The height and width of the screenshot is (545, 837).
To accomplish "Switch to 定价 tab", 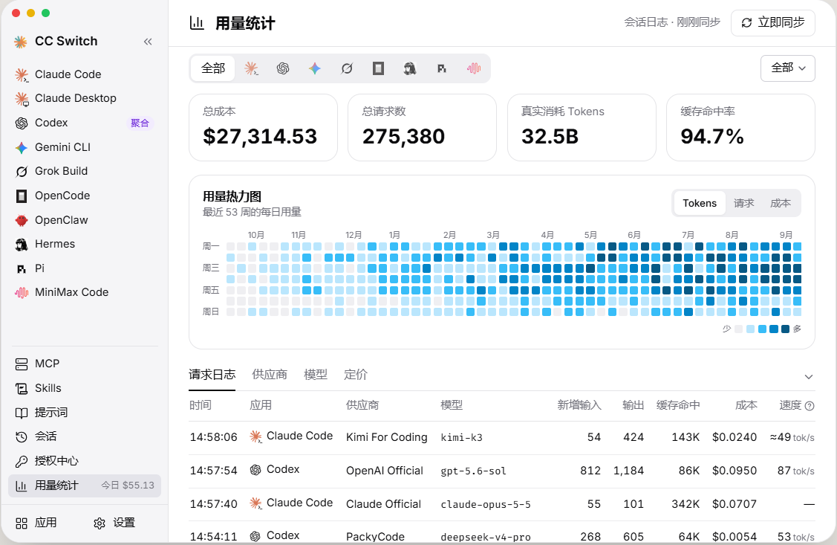I will [x=356, y=375].
